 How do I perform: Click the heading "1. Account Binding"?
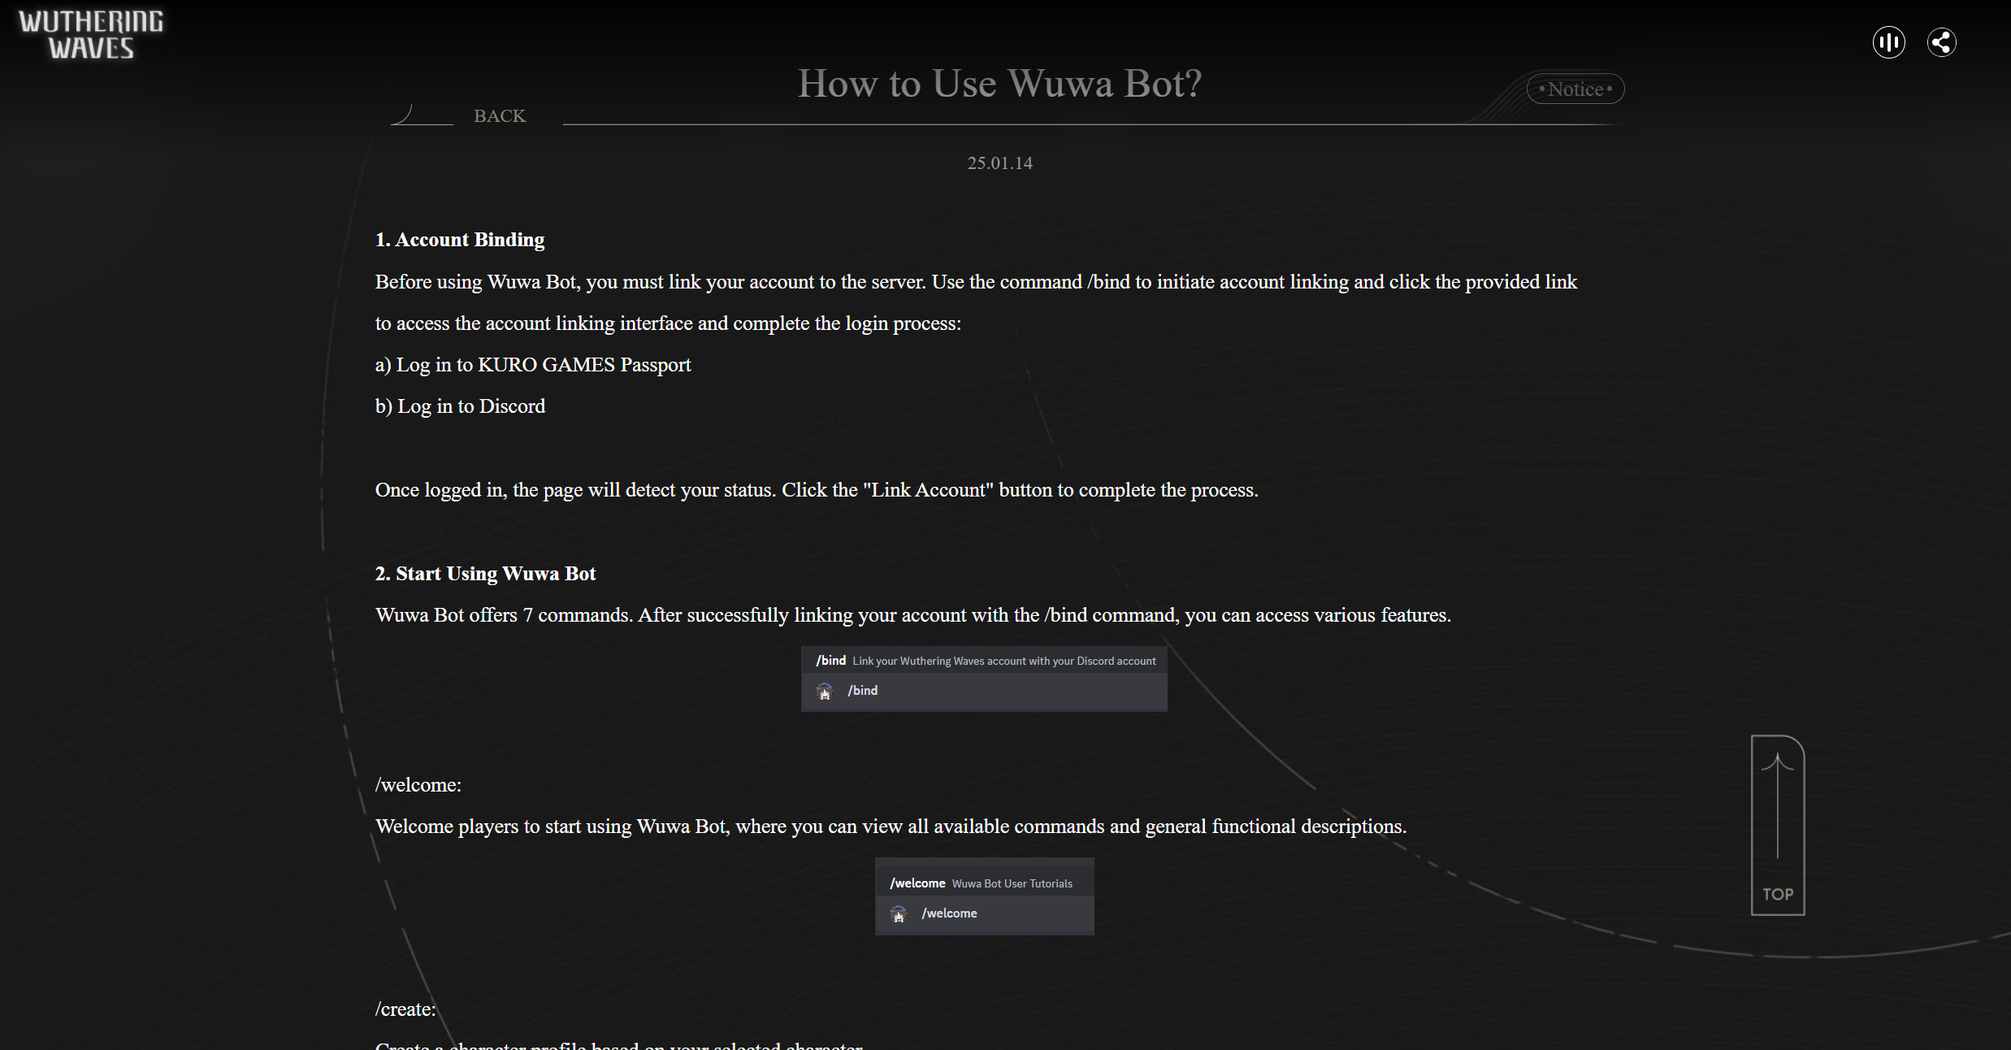pos(460,240)
